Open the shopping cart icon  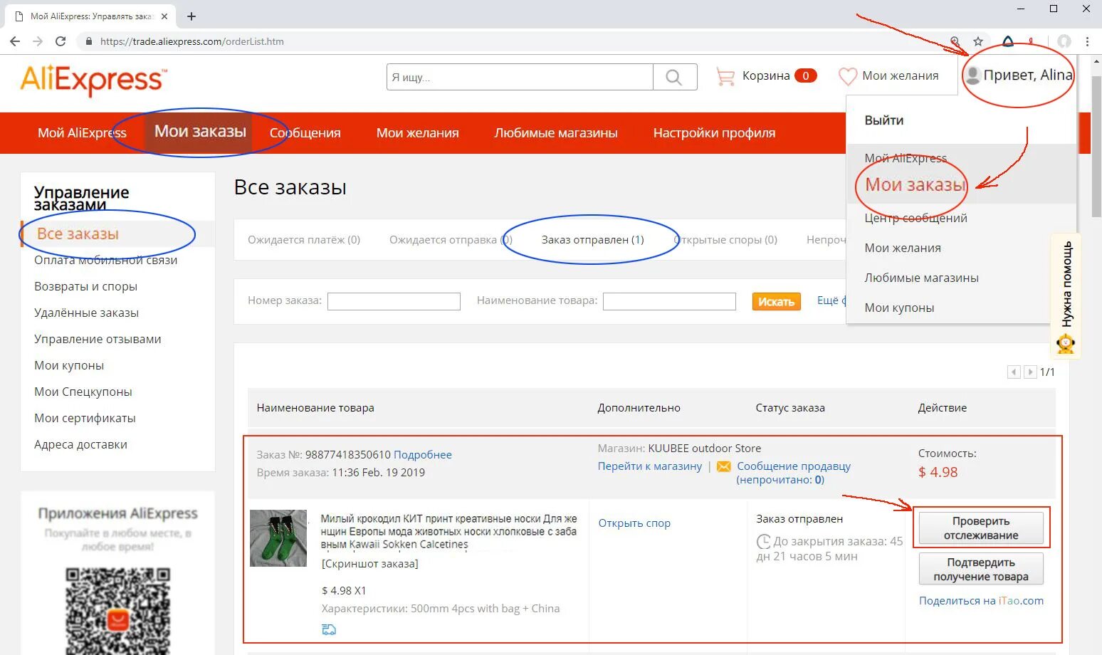[x=725, y=76]
